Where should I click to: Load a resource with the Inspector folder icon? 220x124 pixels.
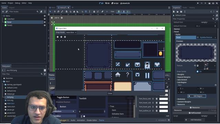pyautogui.click(x=177, y=12)
